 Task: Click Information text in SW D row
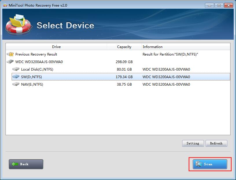point(166,77)
